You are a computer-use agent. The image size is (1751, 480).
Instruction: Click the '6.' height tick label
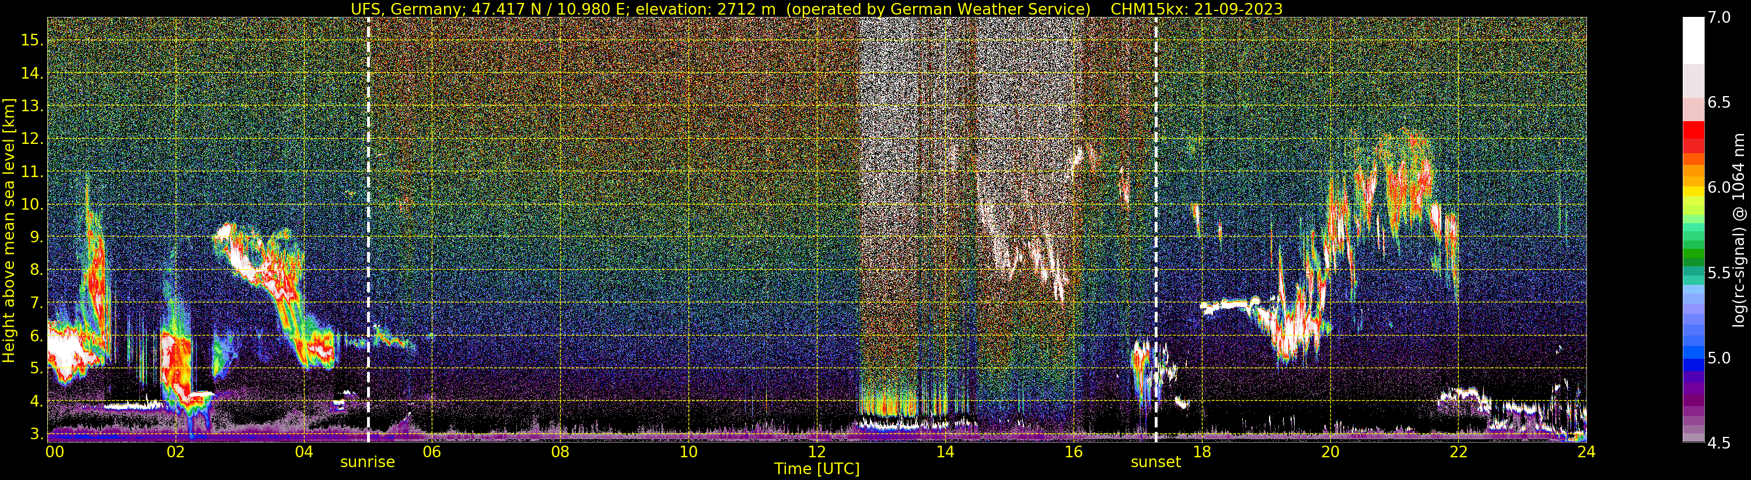pyautogui.click(x=37, y=336)
